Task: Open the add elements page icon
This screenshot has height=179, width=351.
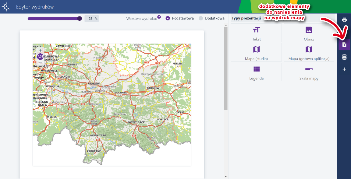Action: 344,45
